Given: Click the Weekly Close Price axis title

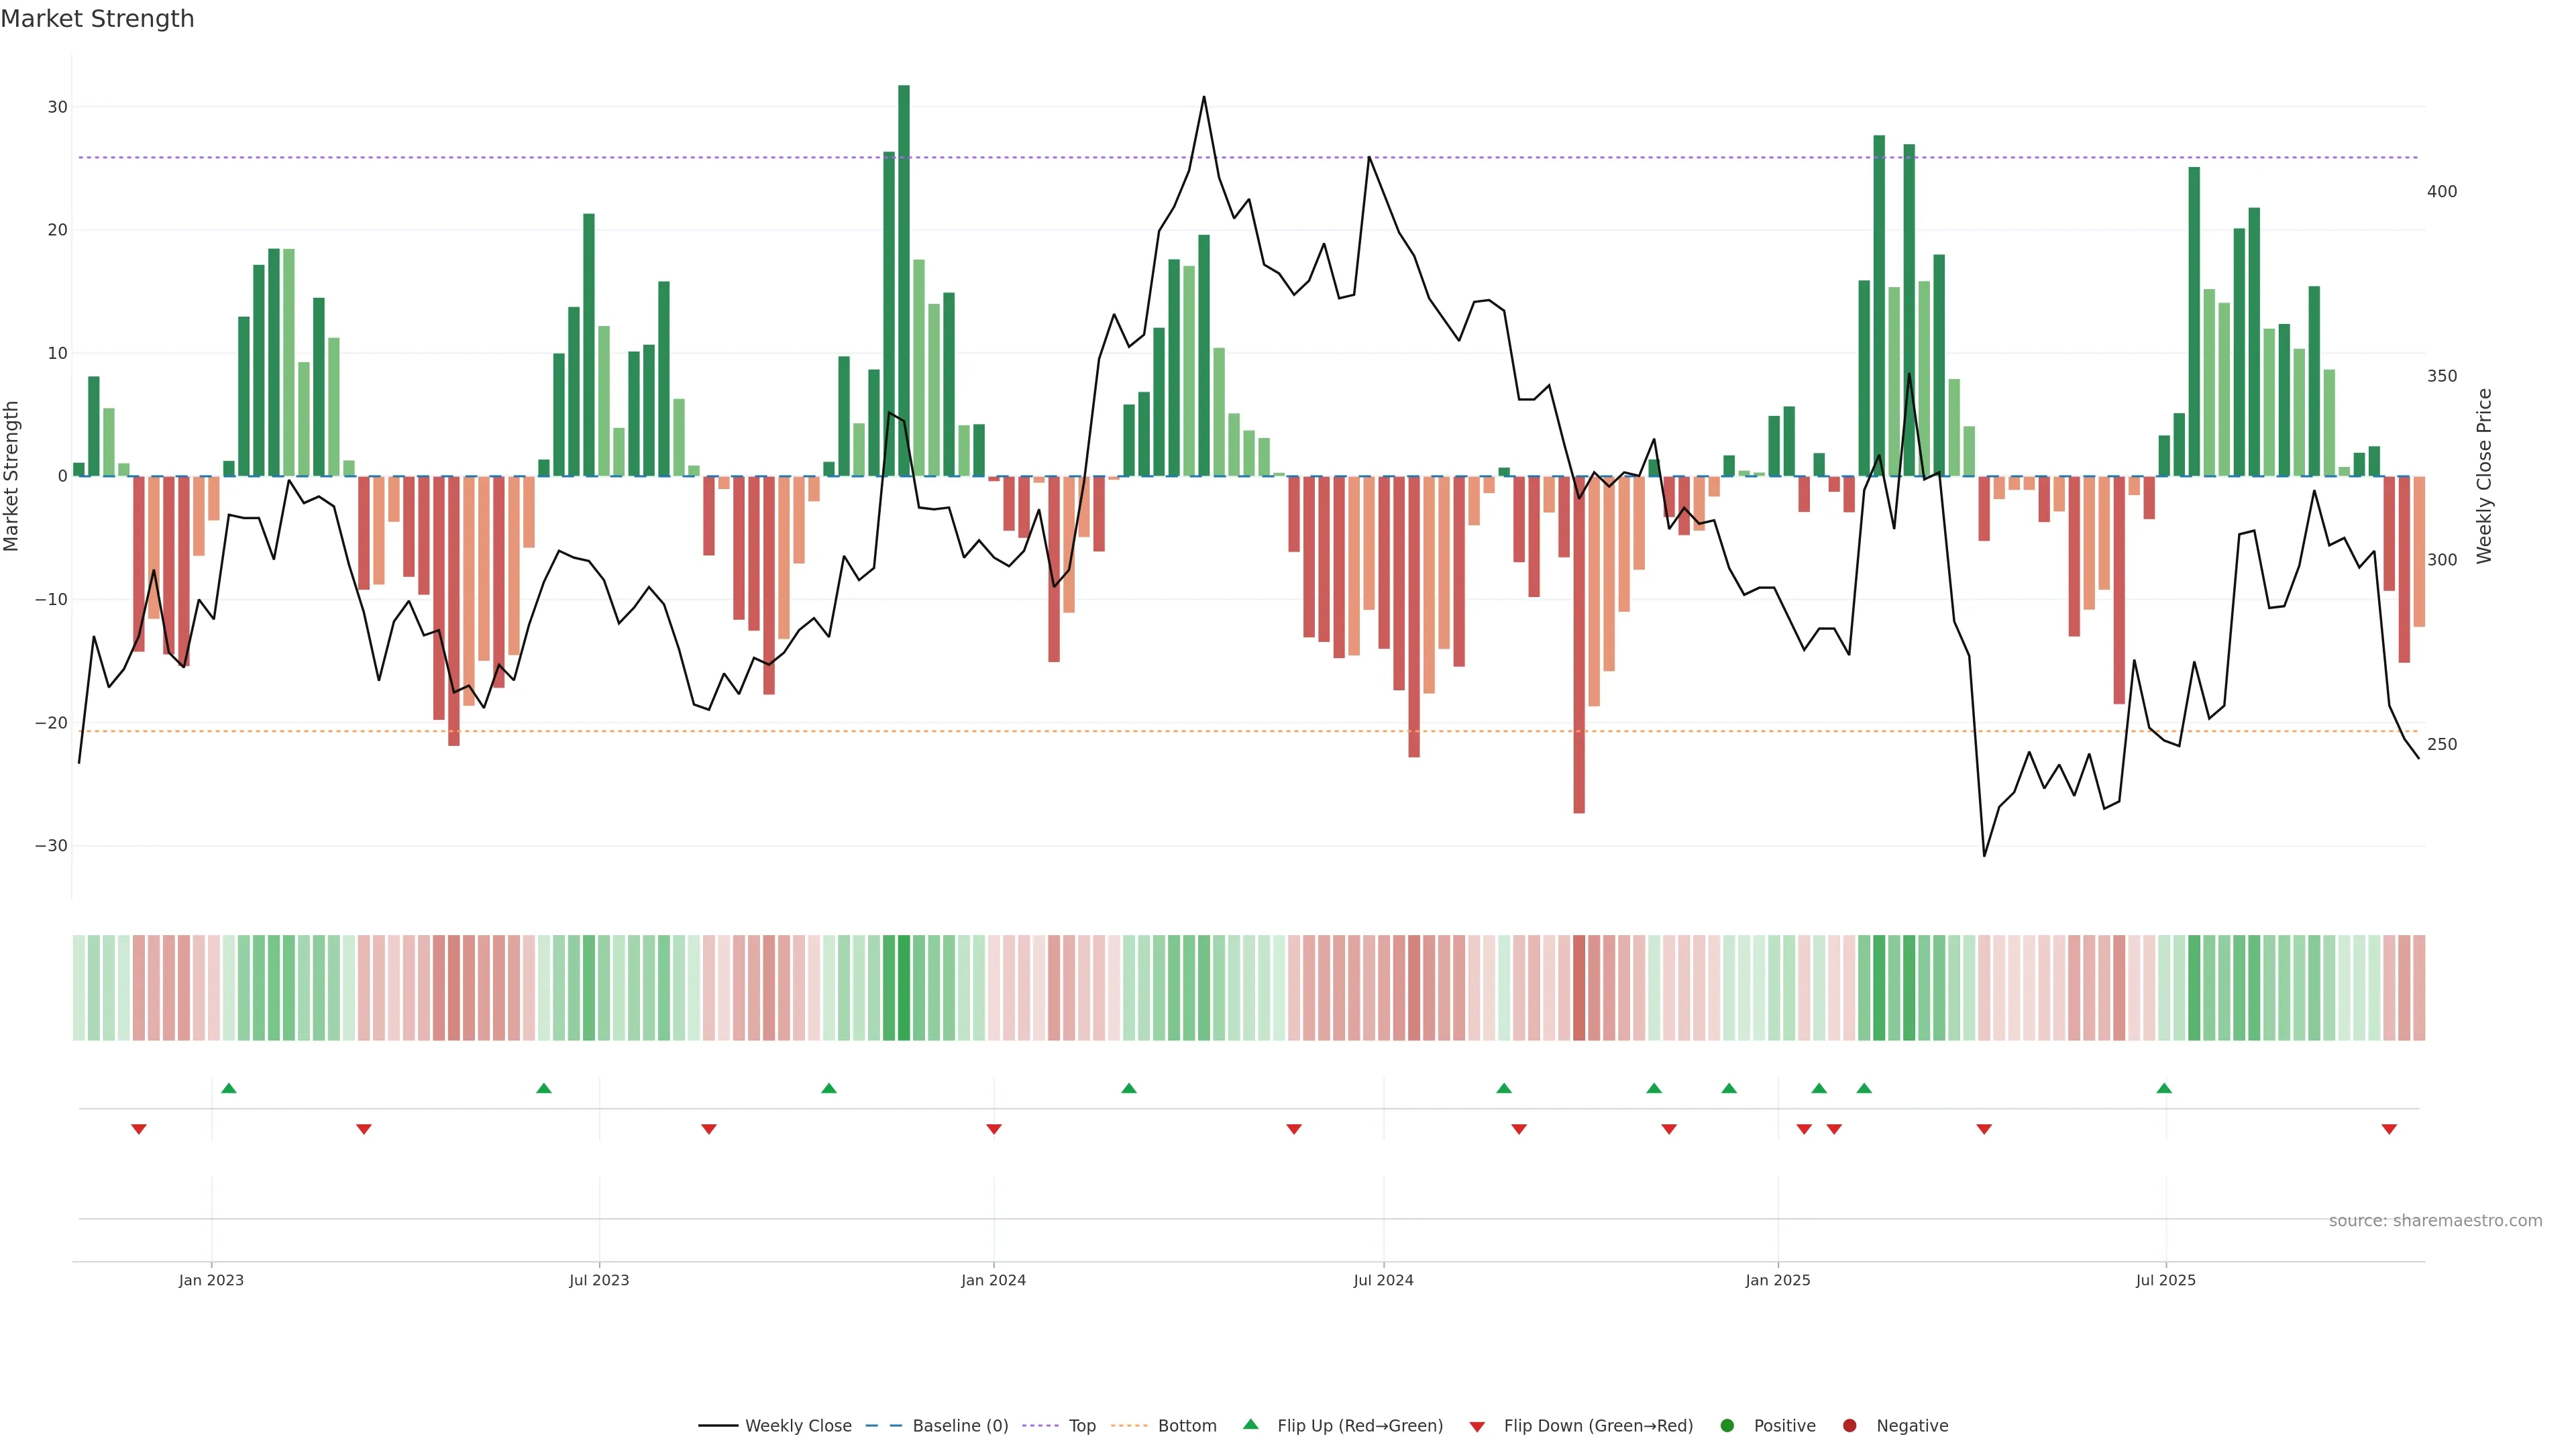Looking at the screenshot, I should [2485, 476].
